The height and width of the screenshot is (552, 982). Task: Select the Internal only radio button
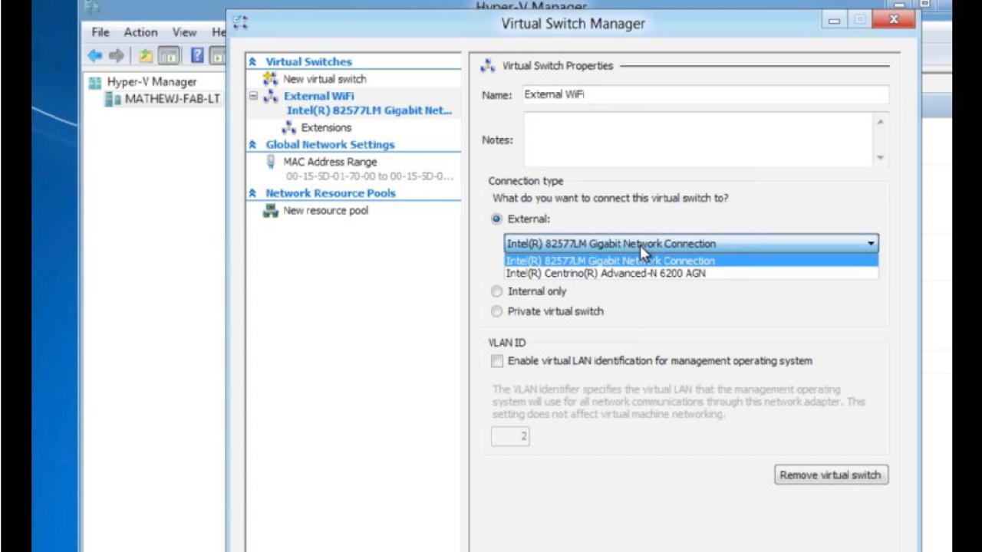pyautogui.click(x=496, y=291)
